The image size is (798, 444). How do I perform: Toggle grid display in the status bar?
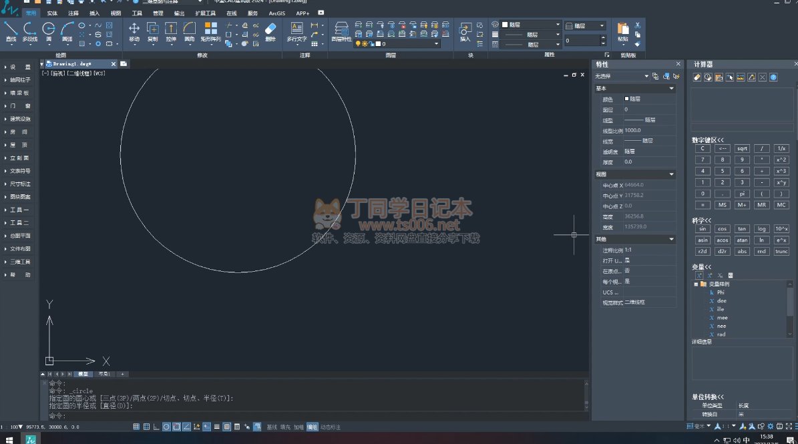point(136,427)
